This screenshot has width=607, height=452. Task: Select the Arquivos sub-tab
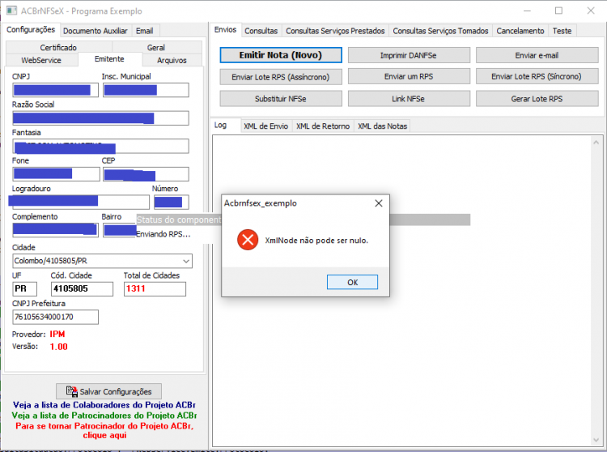172,60
